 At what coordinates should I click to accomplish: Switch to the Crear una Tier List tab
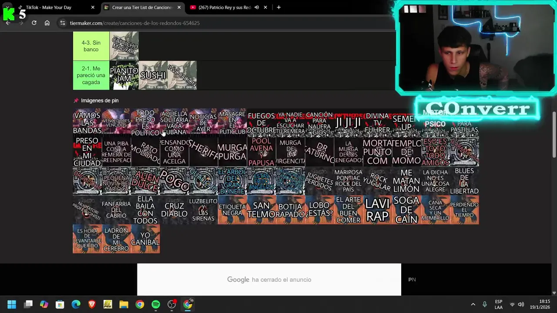point(142,7)
